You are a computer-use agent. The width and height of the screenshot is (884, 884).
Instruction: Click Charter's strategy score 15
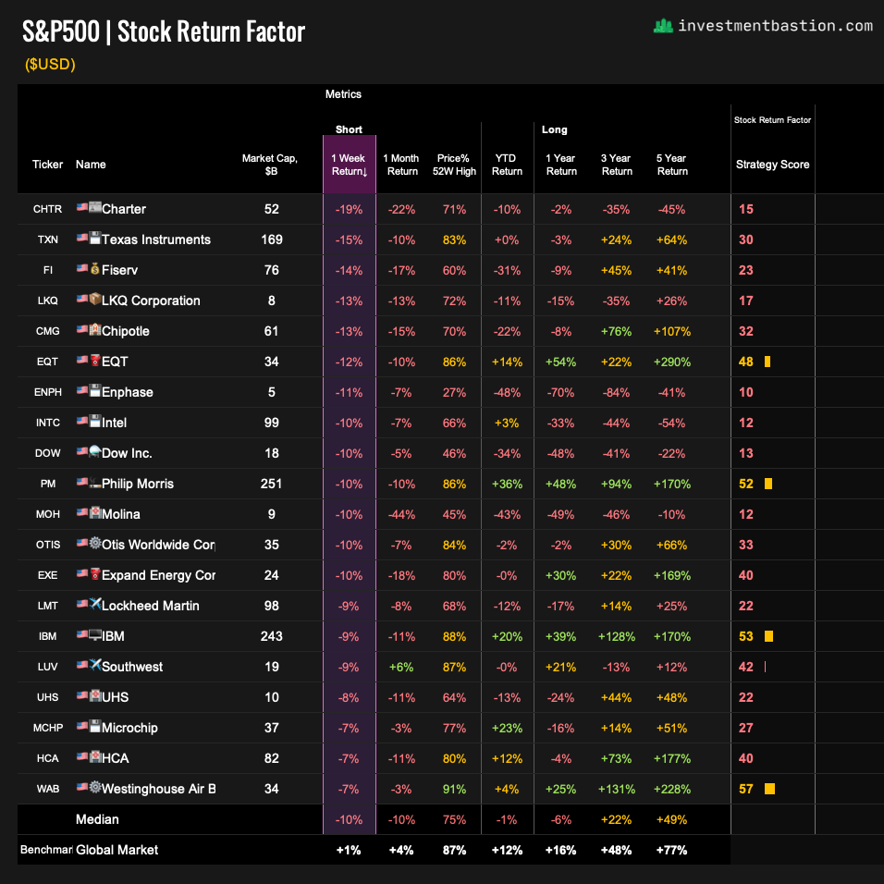746,209
